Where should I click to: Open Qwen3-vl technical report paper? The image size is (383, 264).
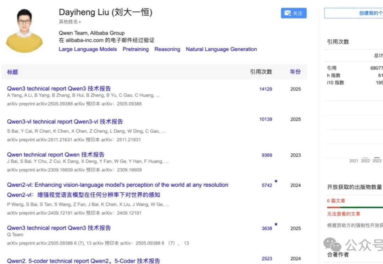point(65,121)
